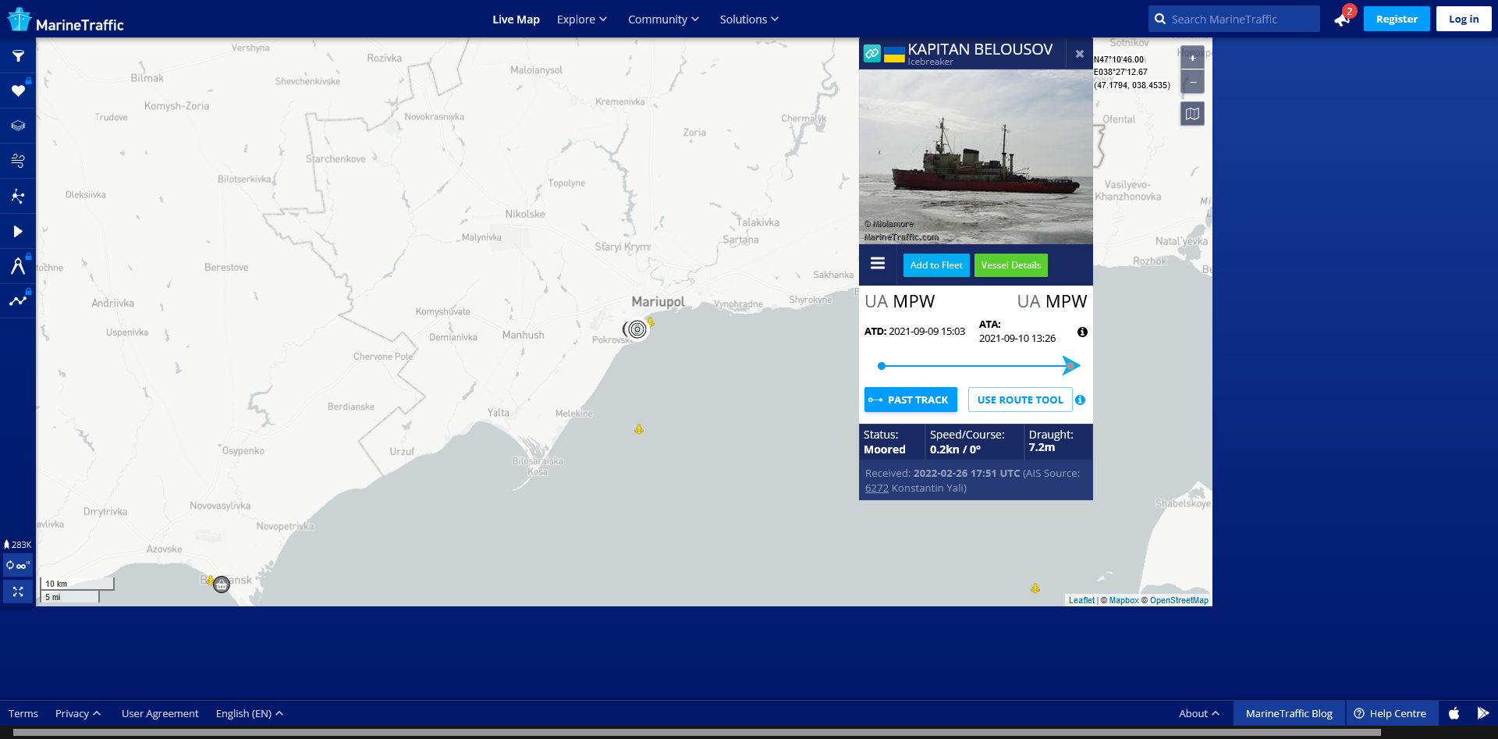Click the horizontal scrollbar at bottom

point(697,733)
